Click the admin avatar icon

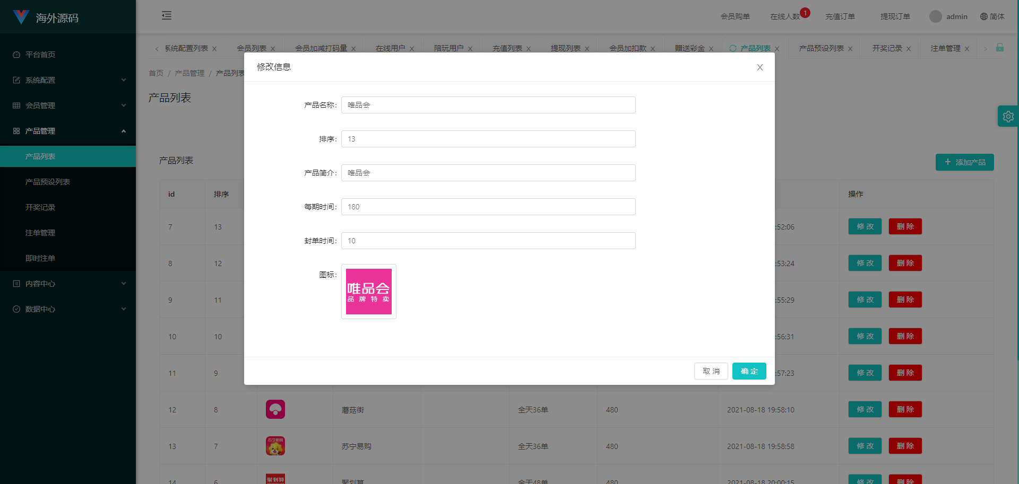[935, 16]
